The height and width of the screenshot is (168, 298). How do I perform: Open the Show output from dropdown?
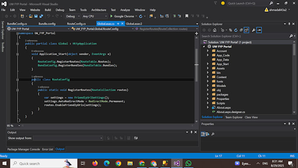[x=68, y=138]
